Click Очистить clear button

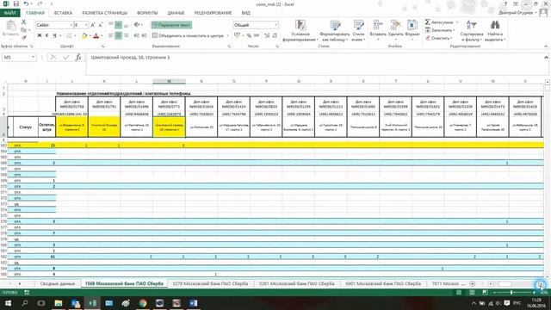[438, 38]
